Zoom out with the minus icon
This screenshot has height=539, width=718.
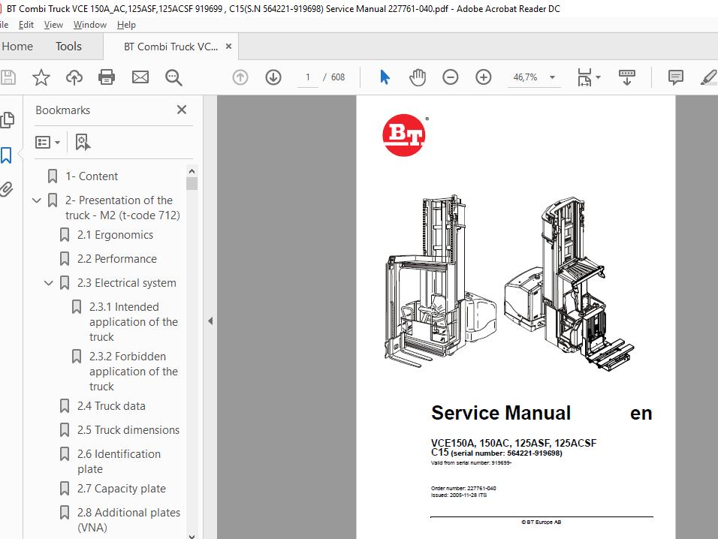click(450, 77)
